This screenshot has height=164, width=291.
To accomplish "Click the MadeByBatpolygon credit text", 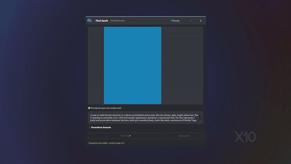I will tap(117, 21).
